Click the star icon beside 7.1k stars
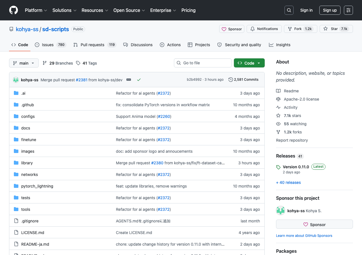Viewport: 362px width, 255px height. tap(278, 116)
